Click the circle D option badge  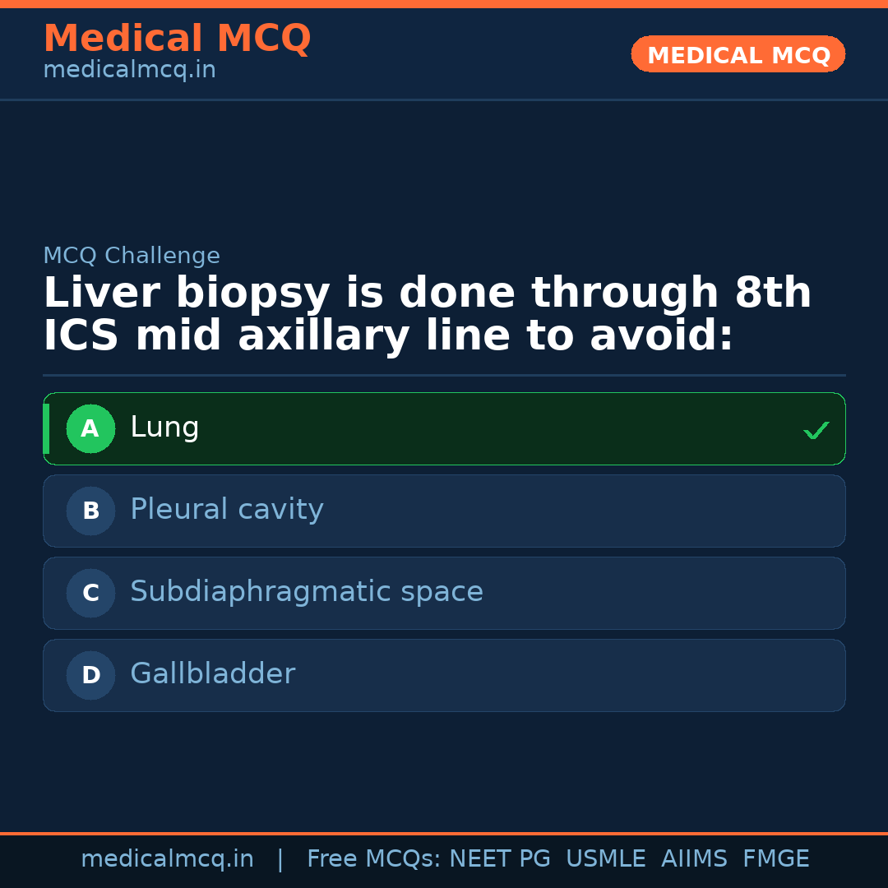coord(90,675)
